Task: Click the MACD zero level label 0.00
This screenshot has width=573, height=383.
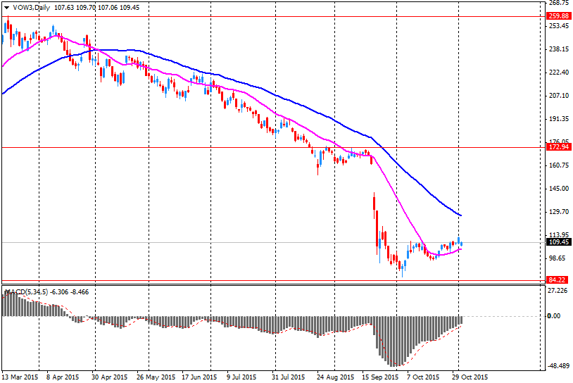Action: pyautogui.click(x=554, y=315)
